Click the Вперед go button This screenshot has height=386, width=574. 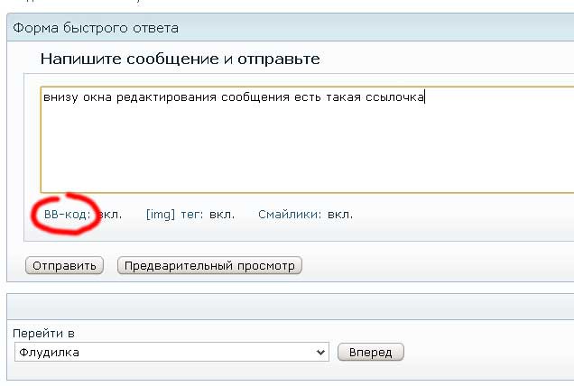370,353
